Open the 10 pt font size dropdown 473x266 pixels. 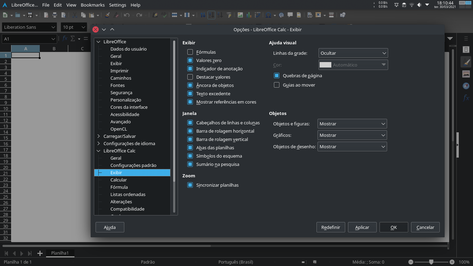(74, 27)
